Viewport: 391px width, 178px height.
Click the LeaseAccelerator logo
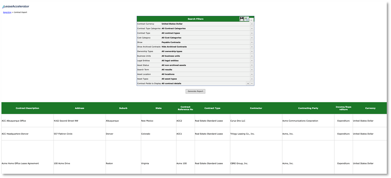[x=16, y=6]
